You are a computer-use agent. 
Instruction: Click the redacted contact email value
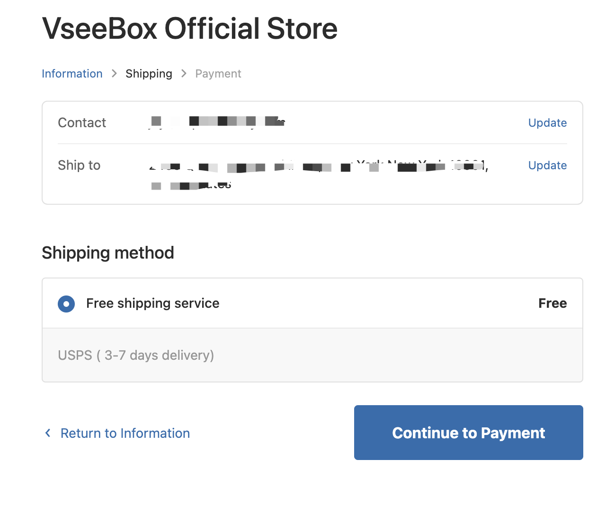tap(218, 122)
